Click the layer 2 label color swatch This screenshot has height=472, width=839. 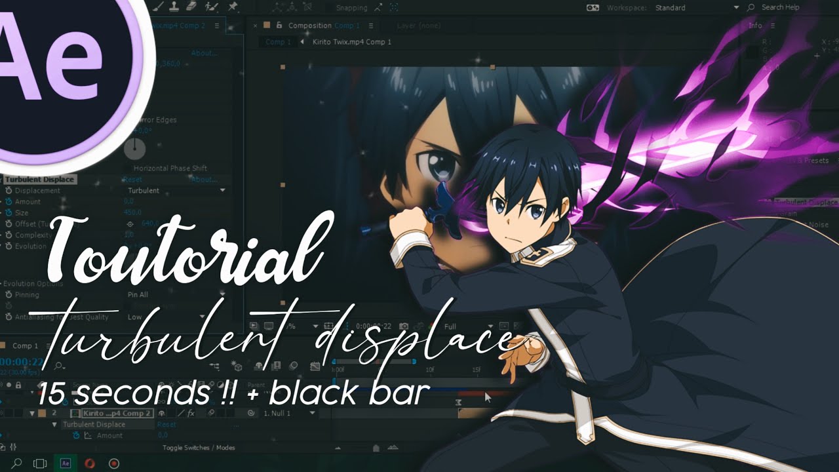point(42,414)
